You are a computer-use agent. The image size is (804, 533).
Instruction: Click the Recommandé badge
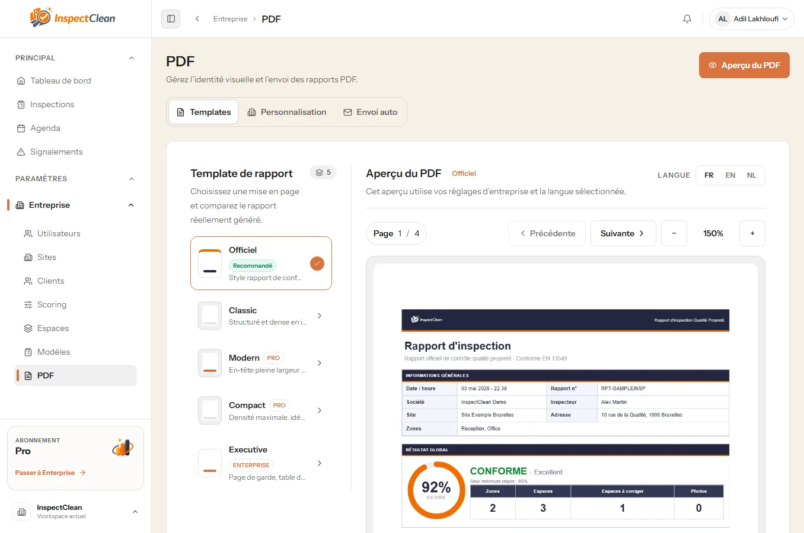coord(253,265)
